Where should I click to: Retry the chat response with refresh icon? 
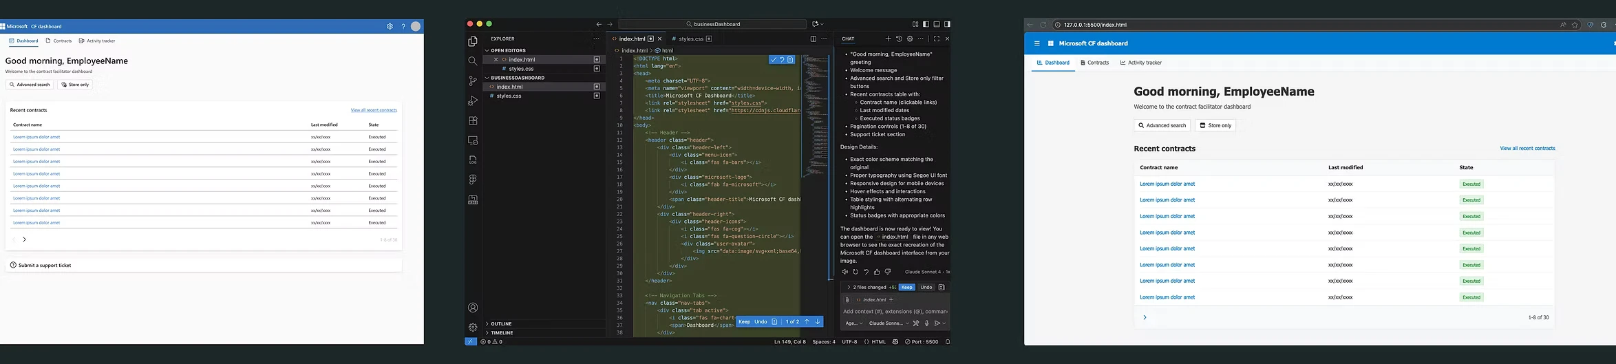[855, 272]
